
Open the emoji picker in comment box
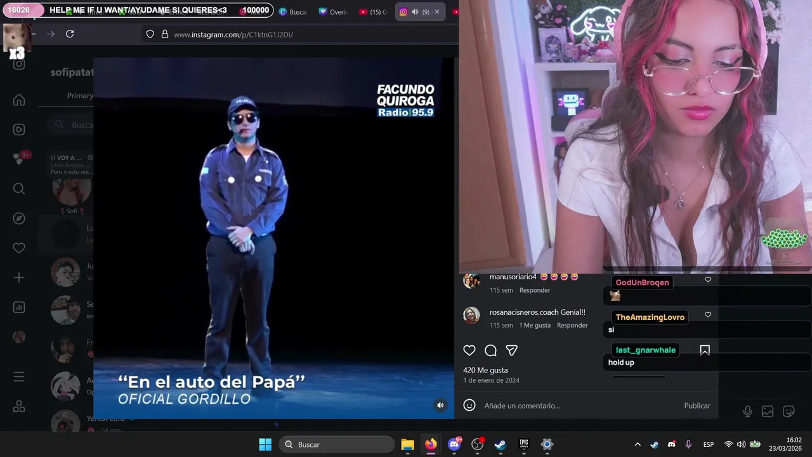click(x=469, y=405)
